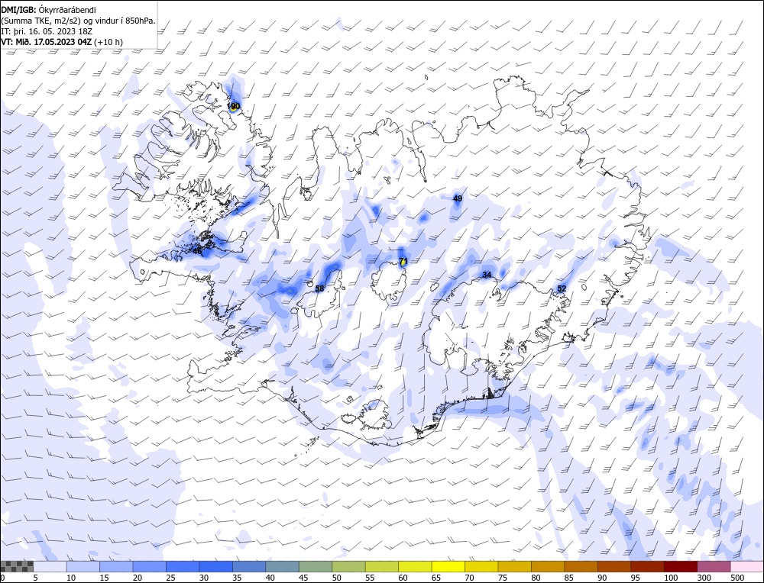Click the map value label 71
The height and width of the screenshot is (583, 764).
point(403,261)
